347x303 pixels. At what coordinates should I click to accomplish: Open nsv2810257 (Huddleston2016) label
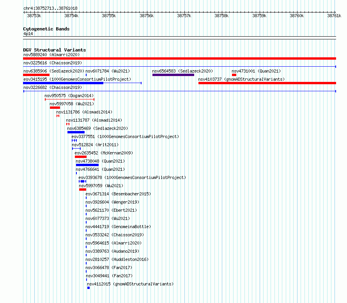[117, 259]
